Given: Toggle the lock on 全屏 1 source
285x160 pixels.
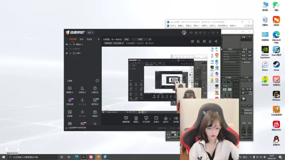Looking at the screenshot, I should (x=70, y=53).
